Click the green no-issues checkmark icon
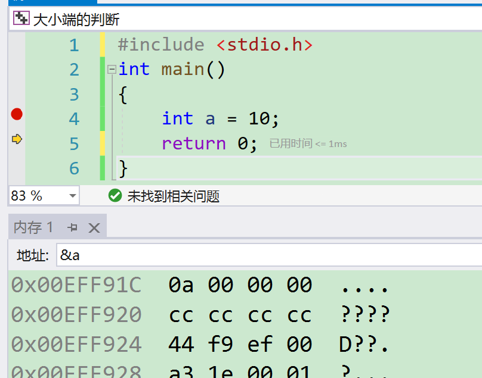The width and height of the screenshot is (482, 378). point(115,195)
